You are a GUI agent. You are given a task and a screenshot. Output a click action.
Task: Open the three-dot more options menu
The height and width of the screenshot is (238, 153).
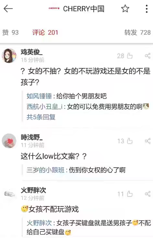147,9
